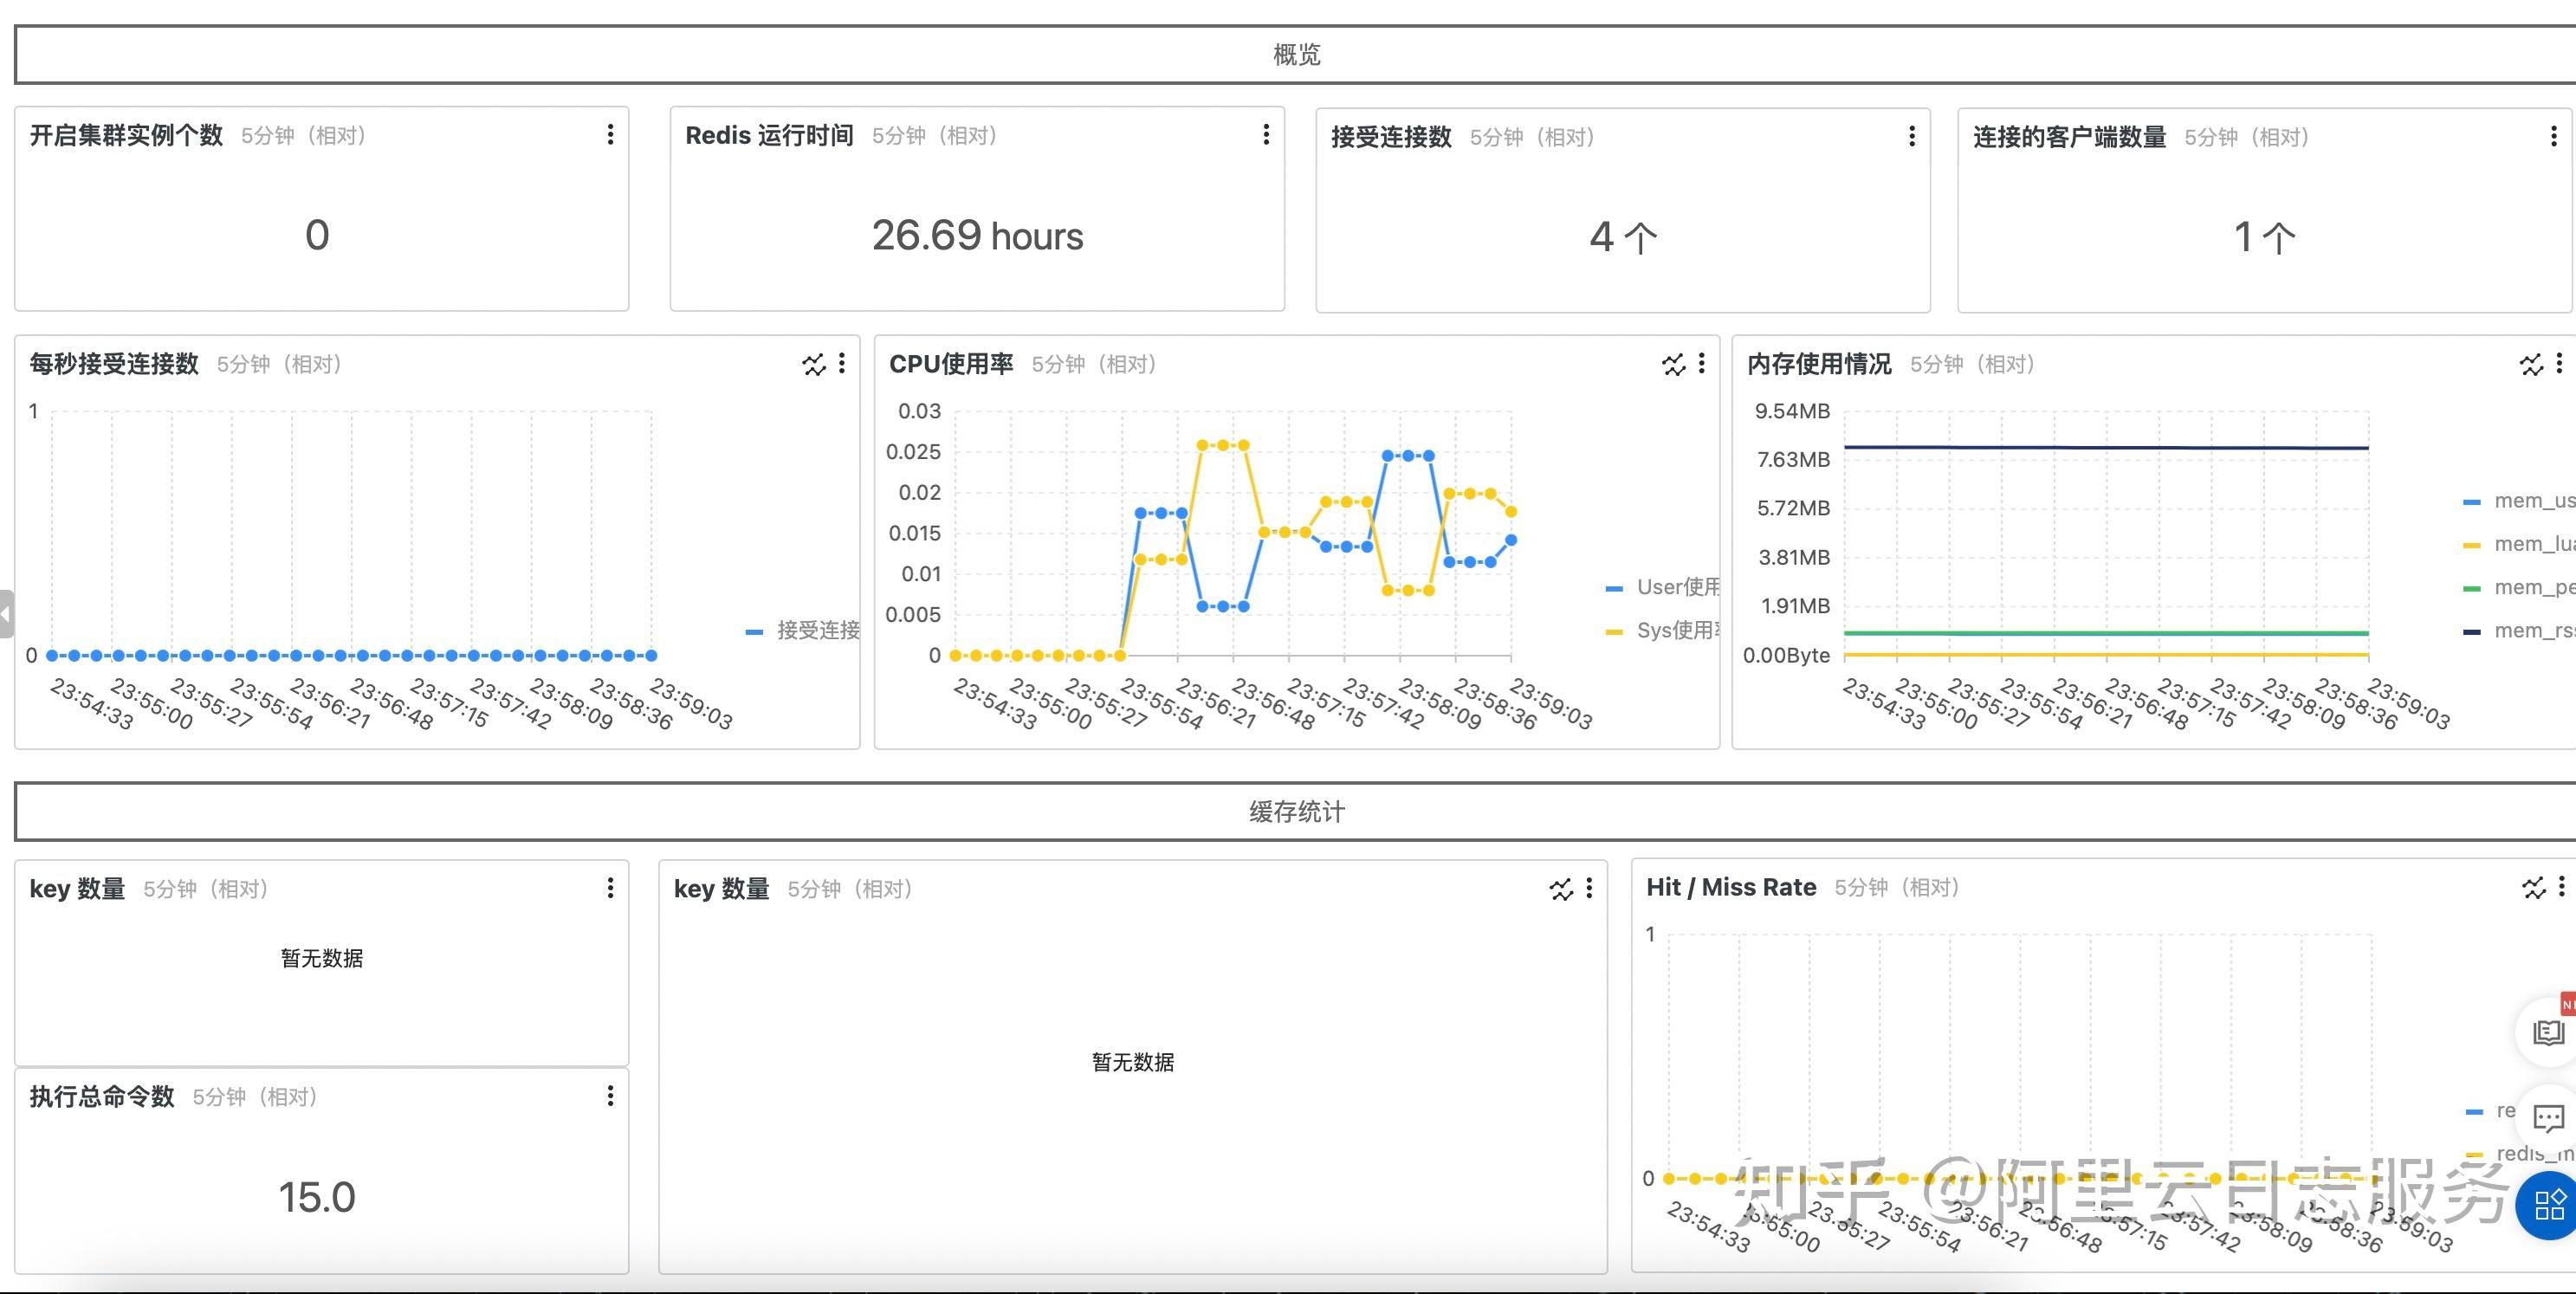Click chart analysis icon on Hit / Miss Rate panel
This screenshot has width=2576, height=1294.
(2534, 887)
